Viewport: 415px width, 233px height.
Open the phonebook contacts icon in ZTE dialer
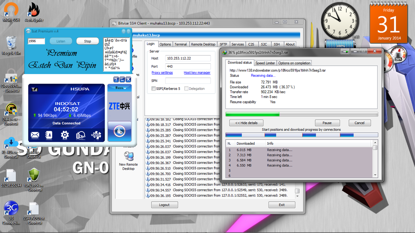click(49, 135)
